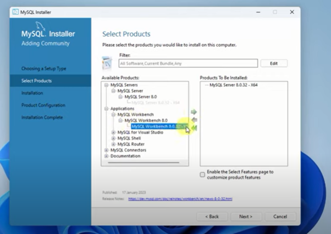Image resolution: width=331 pixels, height=234 pixels.
Task: Click the MySQL Installer title bar icon
Action: (x=15, y=12)
